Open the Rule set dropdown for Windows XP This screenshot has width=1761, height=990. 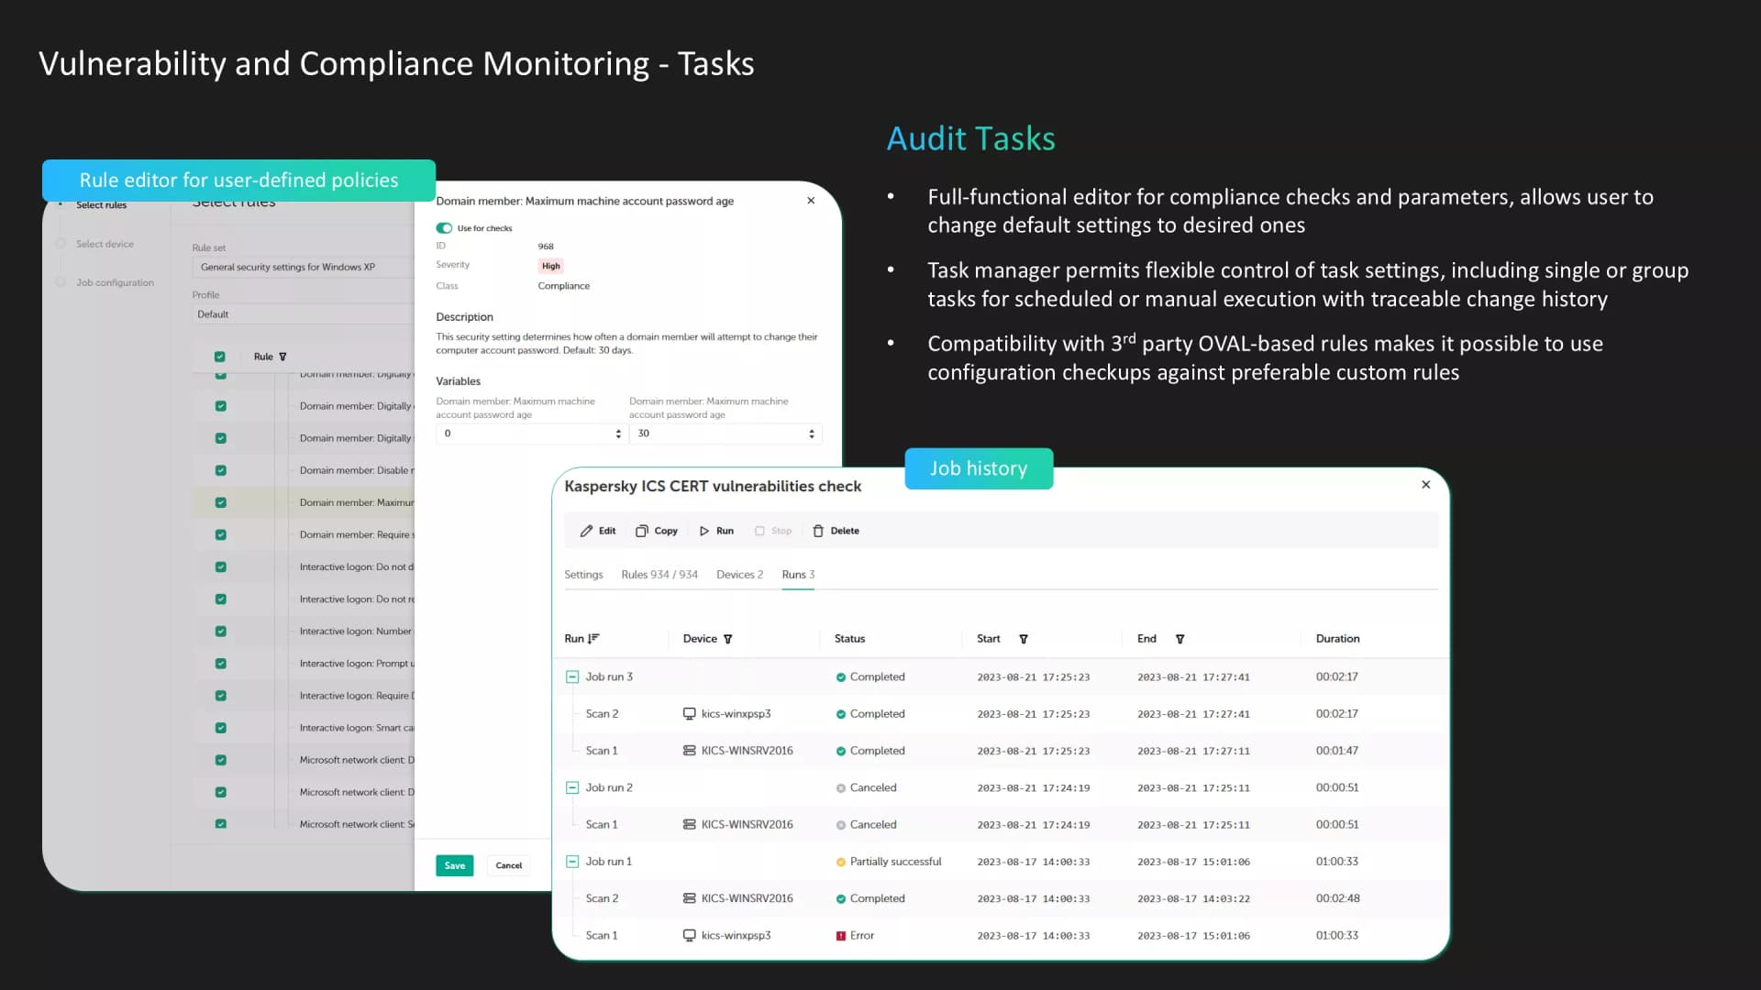point(303,268)
